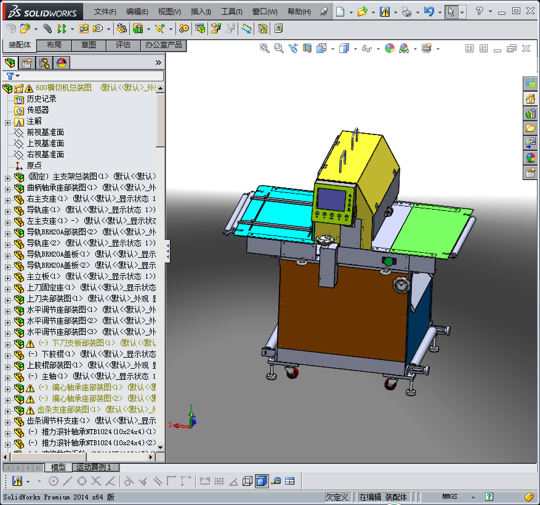Viewport: 540px width, 505px height.
Task: Open the ConfigurationManager tab icon
Action: tap(44, 63)
